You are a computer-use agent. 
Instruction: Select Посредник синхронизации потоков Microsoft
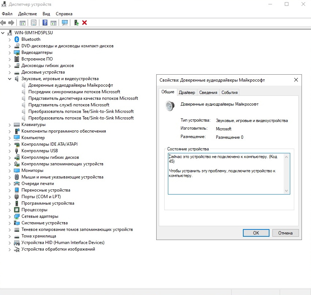tap(74, 92)
